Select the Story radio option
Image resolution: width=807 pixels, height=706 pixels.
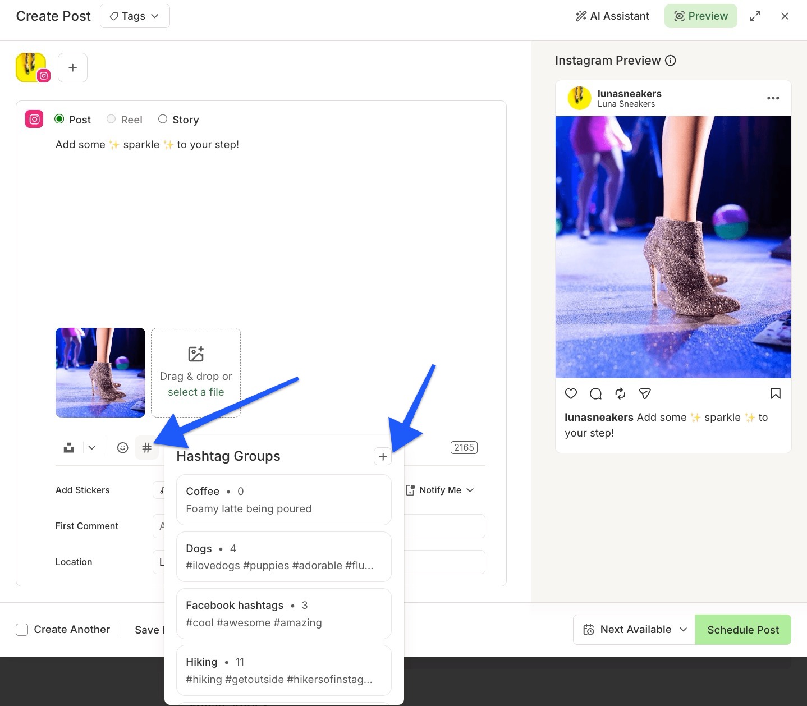coord(163,119)
